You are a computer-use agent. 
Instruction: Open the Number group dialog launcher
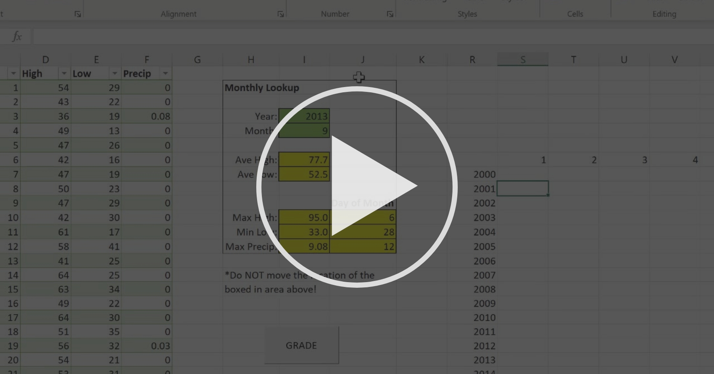coord(389,14)
